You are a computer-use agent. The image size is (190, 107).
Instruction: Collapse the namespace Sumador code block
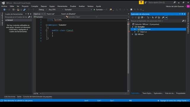tap(47, 25)
